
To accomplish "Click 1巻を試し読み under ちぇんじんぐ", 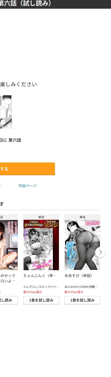I will [41, 300].
